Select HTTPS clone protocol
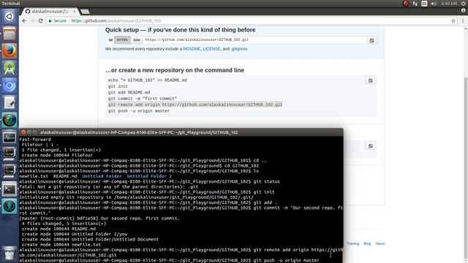The height and width of the screenshot is (263, 468). [122, 40]
